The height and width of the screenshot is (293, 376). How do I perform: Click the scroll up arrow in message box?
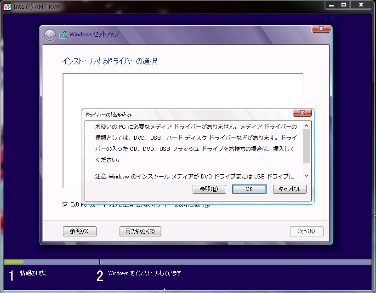point(306,126)
